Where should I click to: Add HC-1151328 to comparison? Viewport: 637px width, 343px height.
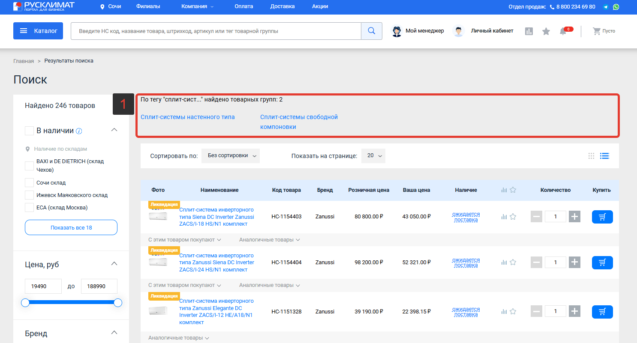[x=504, y=312]
